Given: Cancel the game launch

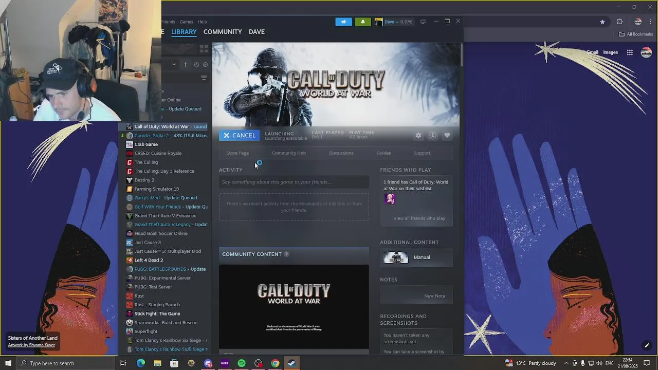Looking at the screenshot, I should click(239, 135).
